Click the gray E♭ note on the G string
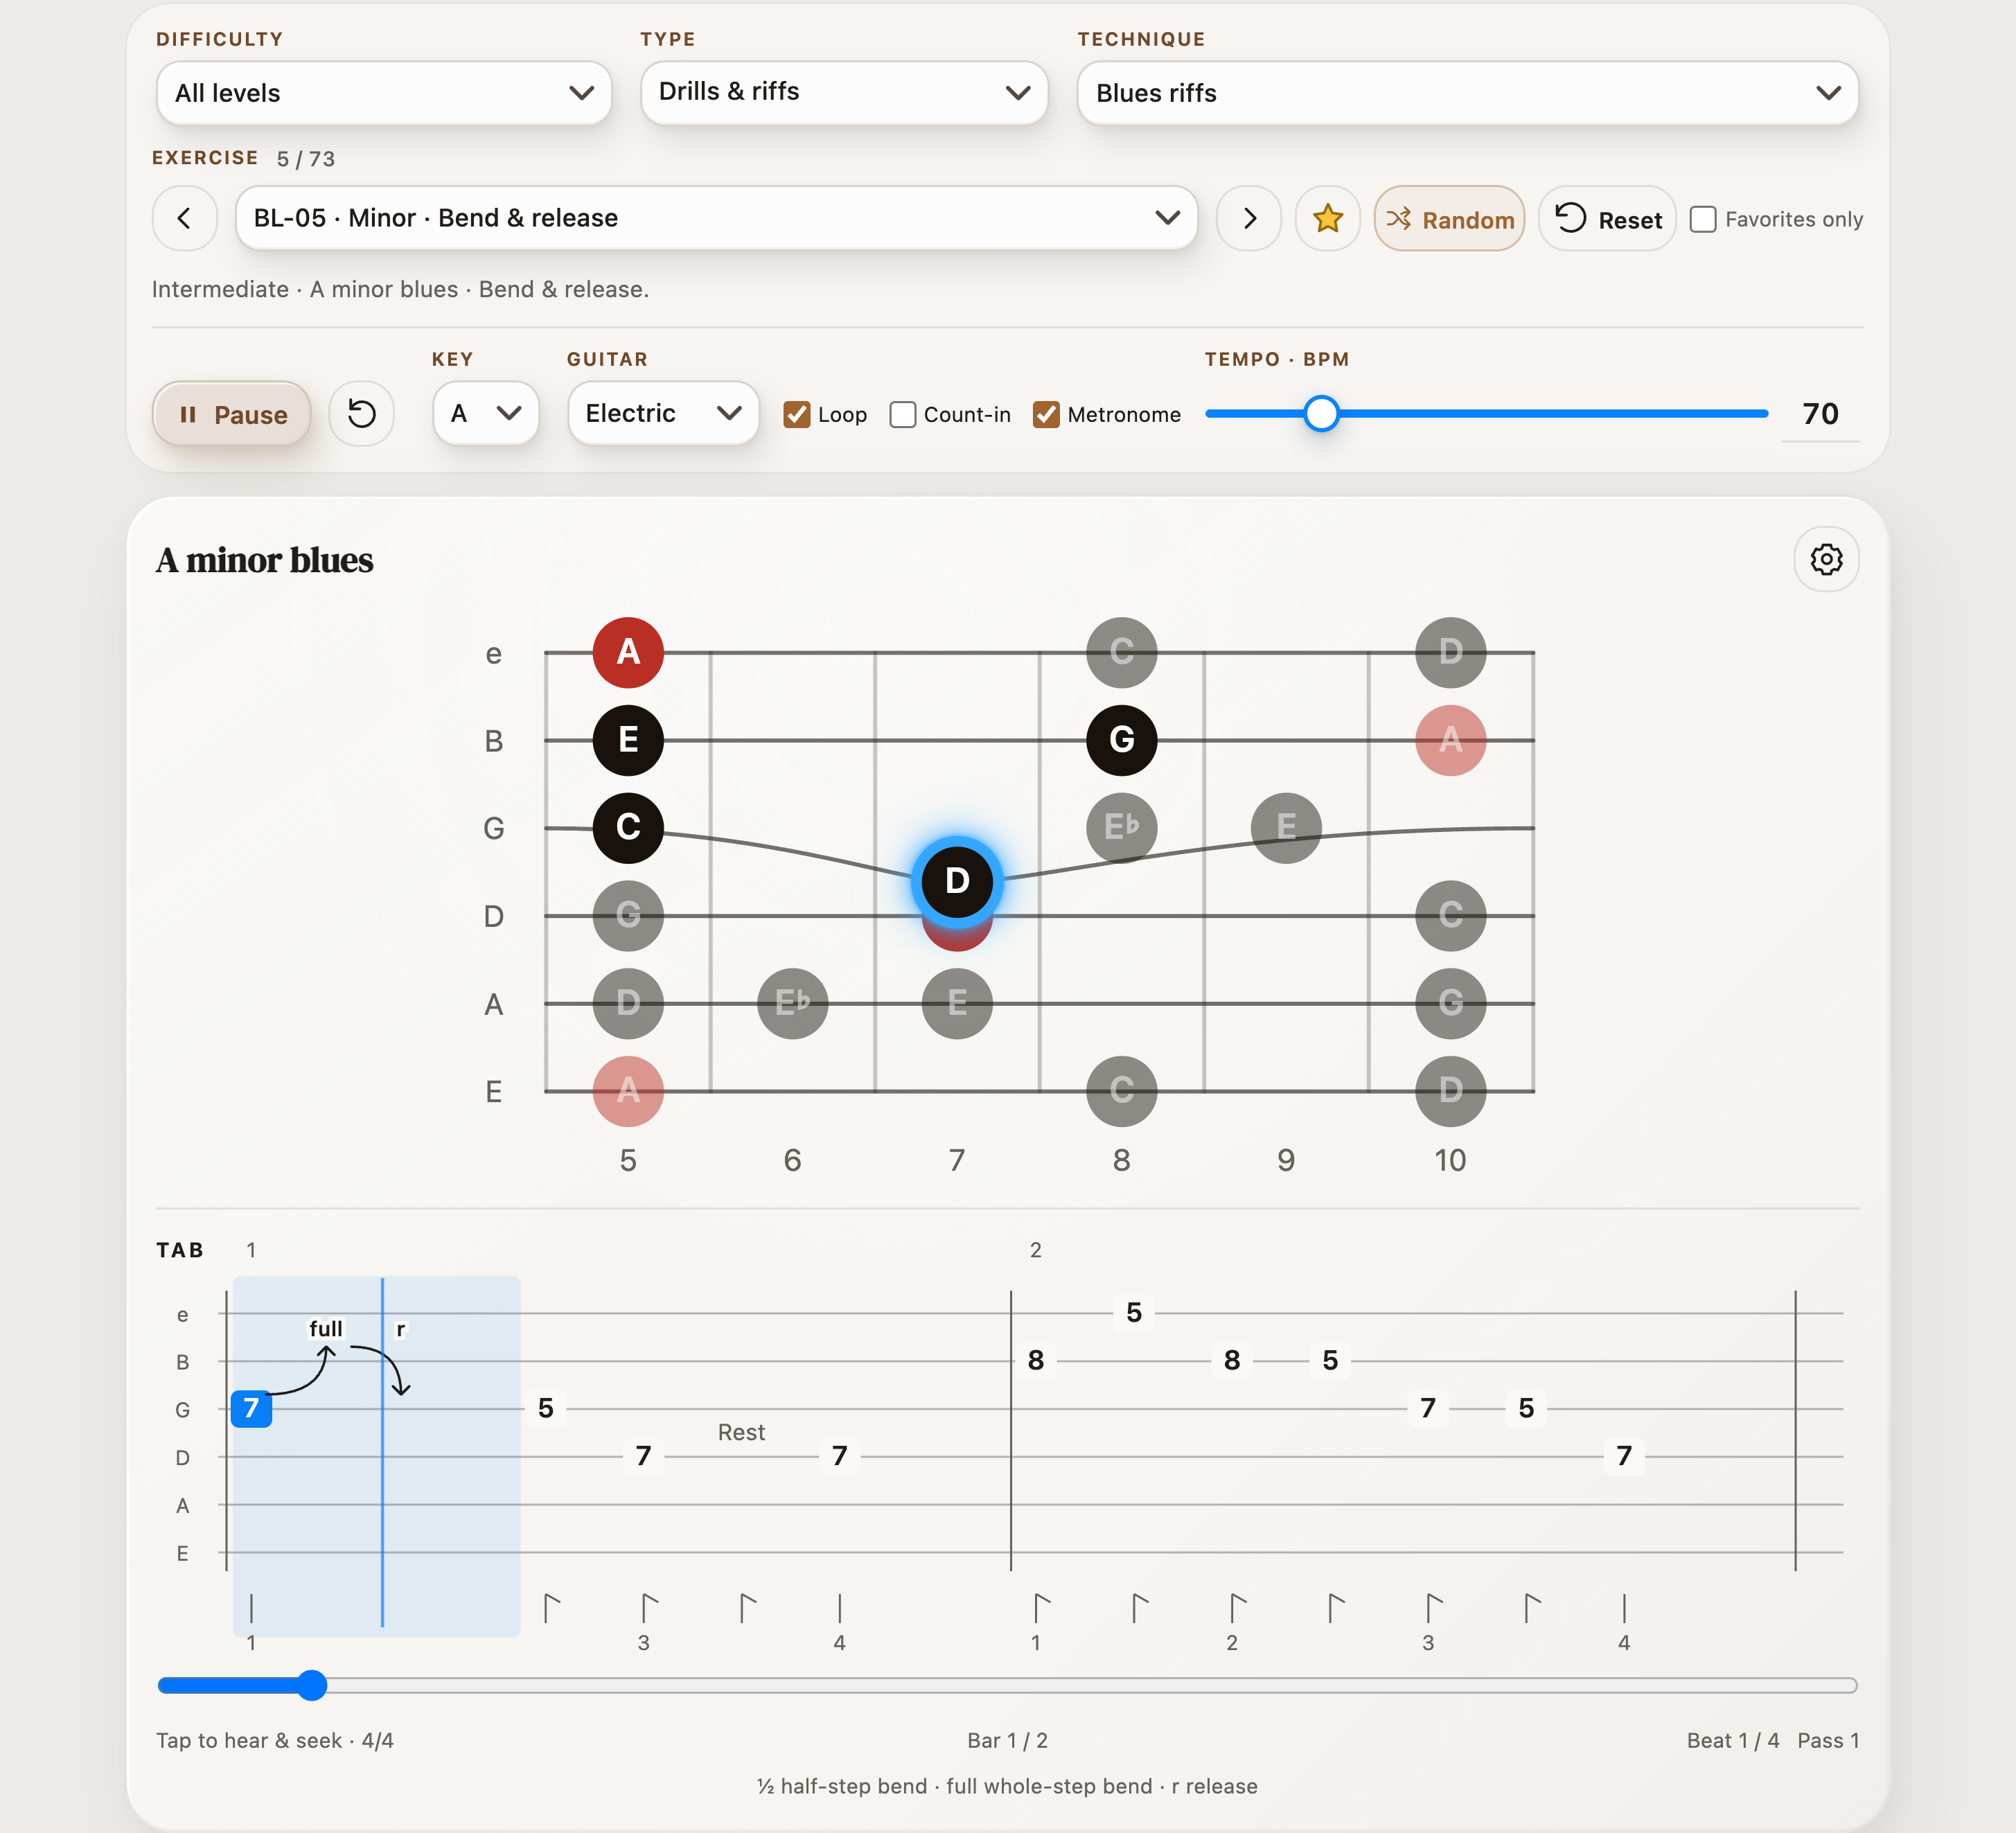 [1122, 827]
